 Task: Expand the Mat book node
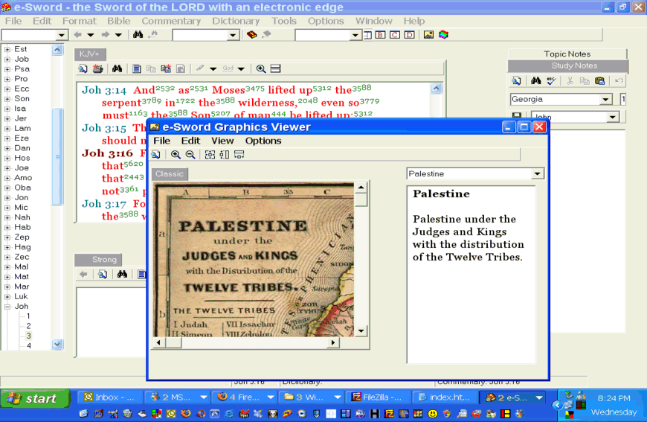(7, 277)
